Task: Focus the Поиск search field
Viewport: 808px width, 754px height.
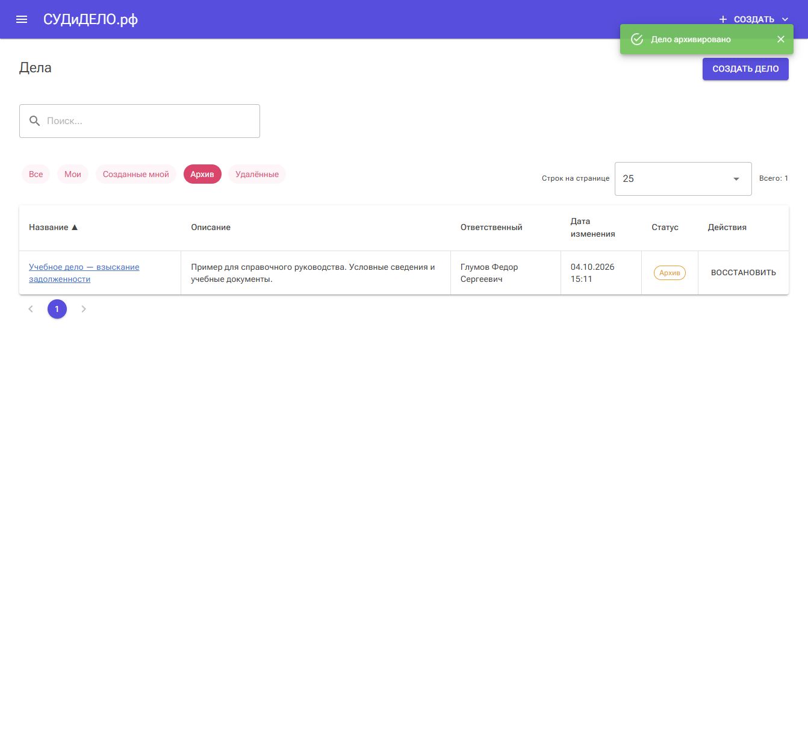Action: pos(140,121)
